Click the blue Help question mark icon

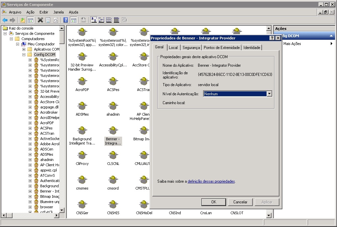coord(66,20)
